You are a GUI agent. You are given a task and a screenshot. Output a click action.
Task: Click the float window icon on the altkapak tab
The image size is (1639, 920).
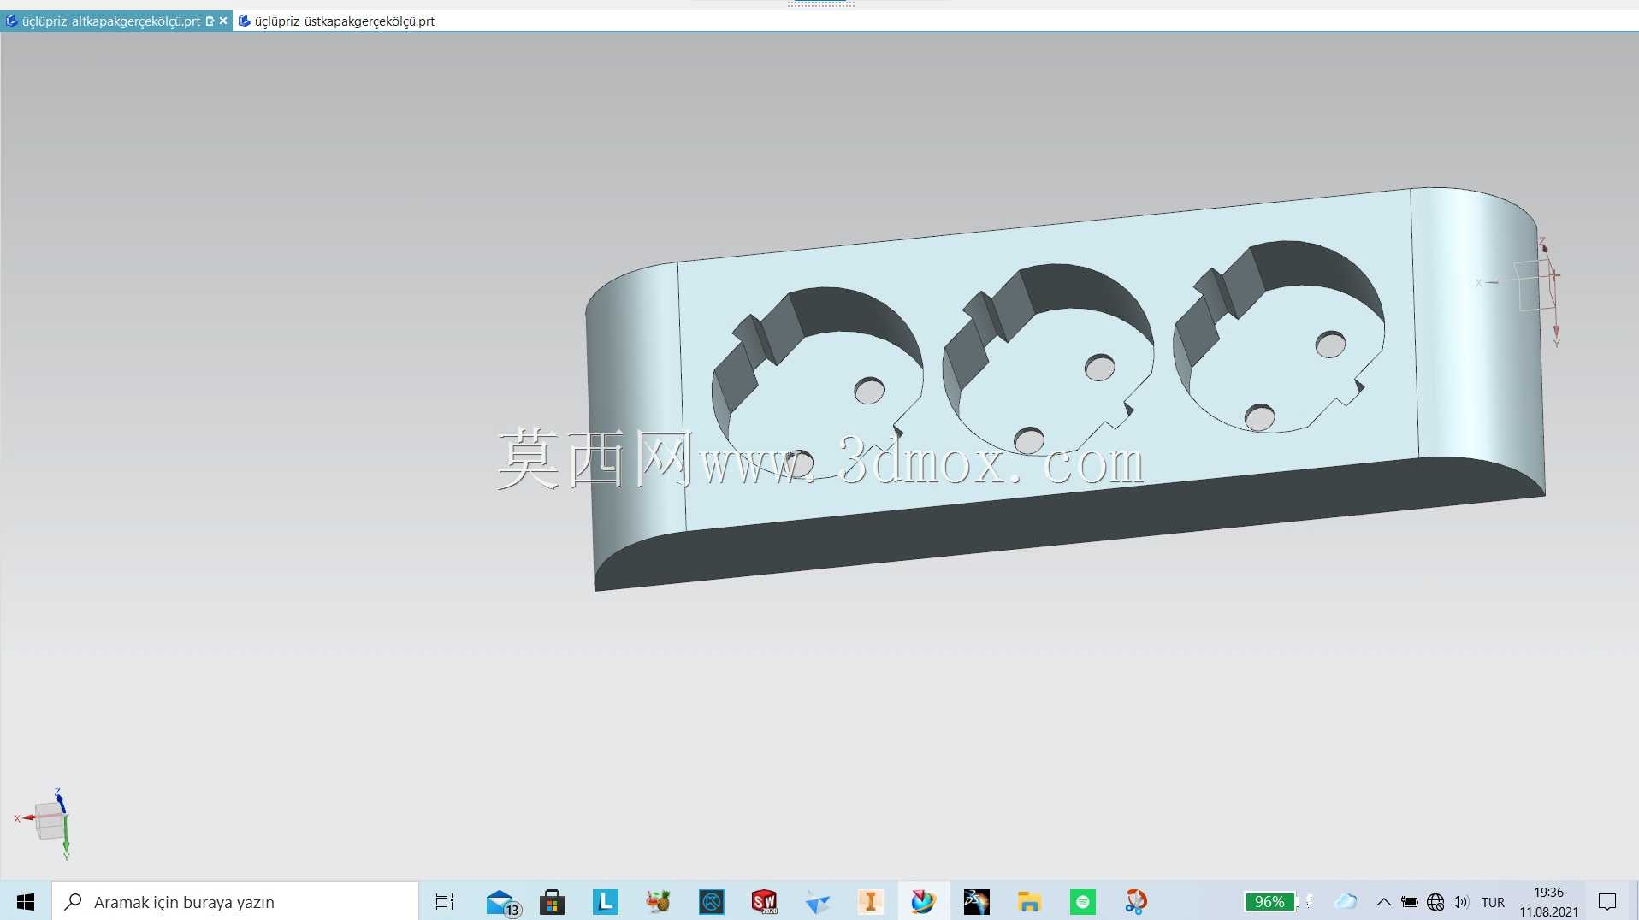pos(210,21)
